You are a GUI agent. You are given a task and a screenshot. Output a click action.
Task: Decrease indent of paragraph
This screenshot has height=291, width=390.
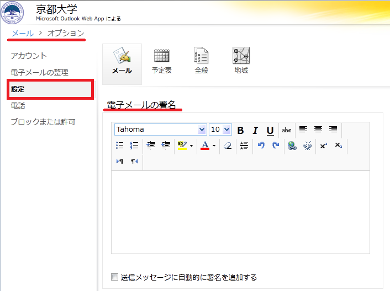pyautogui.click(x=151, y=145)
